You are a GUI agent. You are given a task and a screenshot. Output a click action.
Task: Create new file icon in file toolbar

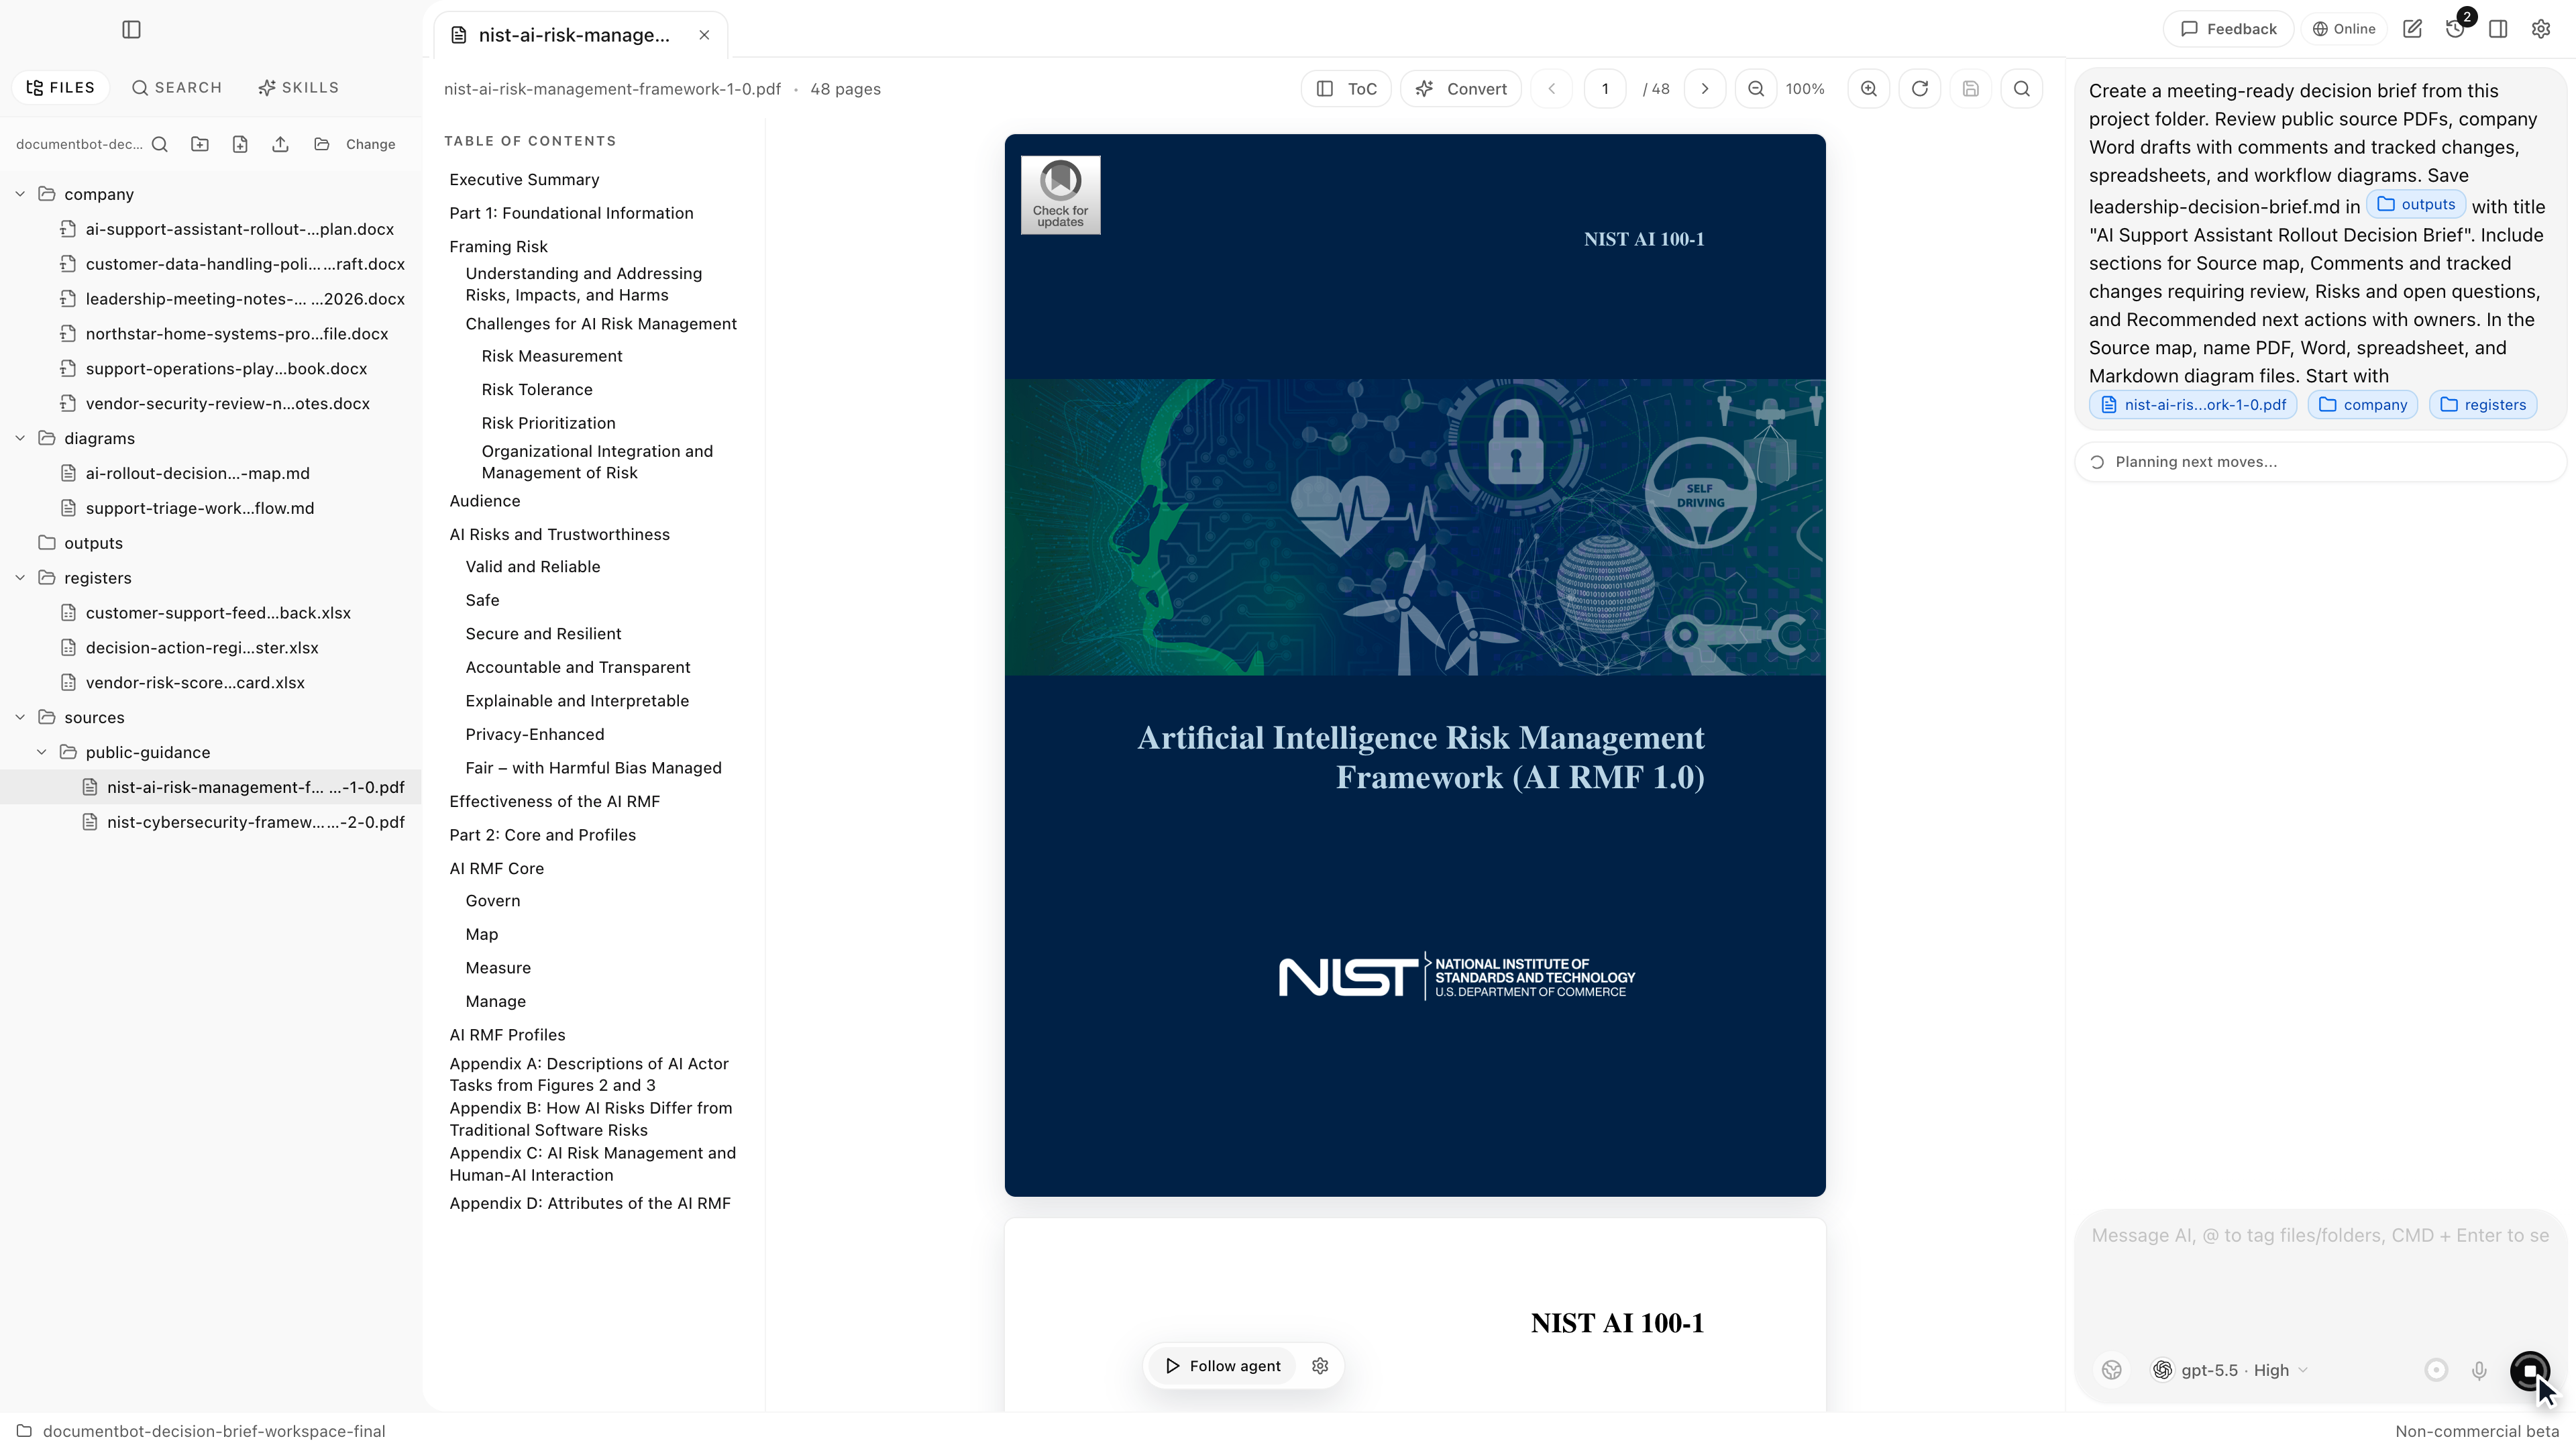(x=240, y=144)
